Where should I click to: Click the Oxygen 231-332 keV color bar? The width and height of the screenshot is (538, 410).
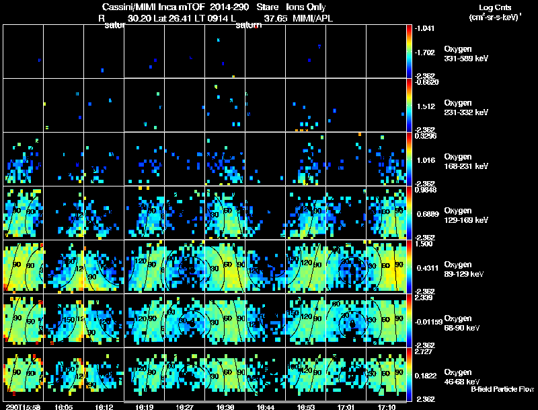pos(409,105)
